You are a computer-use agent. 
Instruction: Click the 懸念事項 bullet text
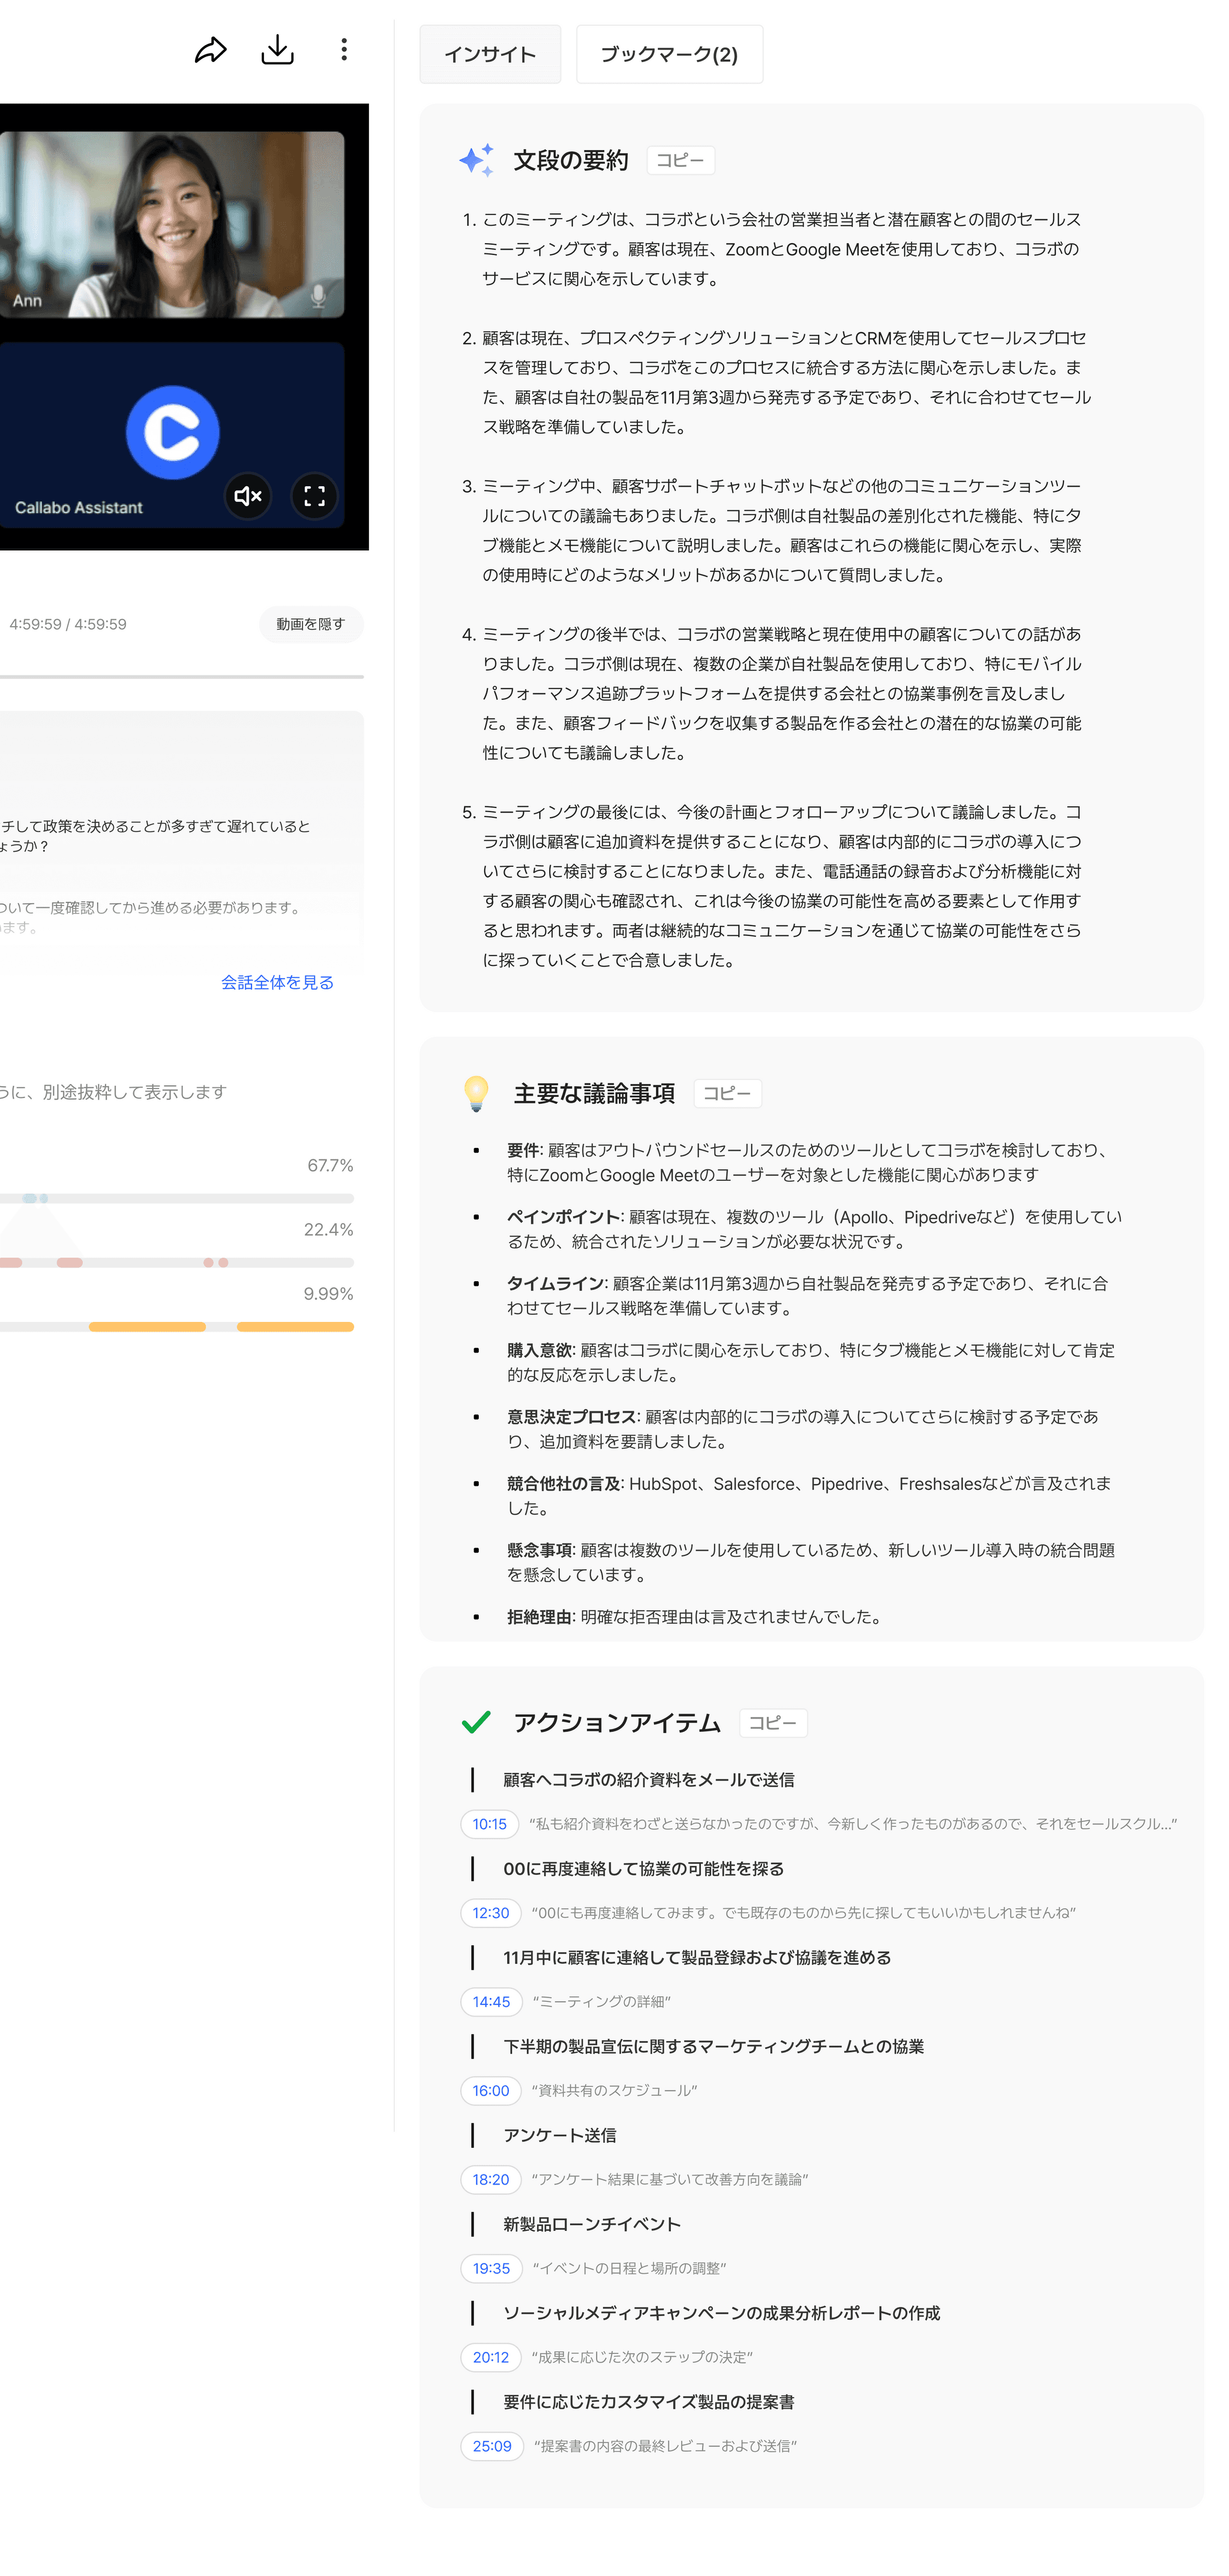[x=811, y=1563]
